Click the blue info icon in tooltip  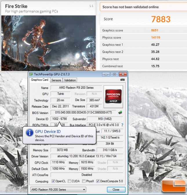click(30, 133)
